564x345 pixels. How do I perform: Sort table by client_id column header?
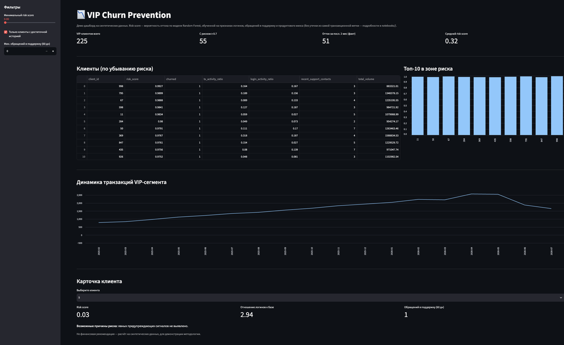click(106, 79)
